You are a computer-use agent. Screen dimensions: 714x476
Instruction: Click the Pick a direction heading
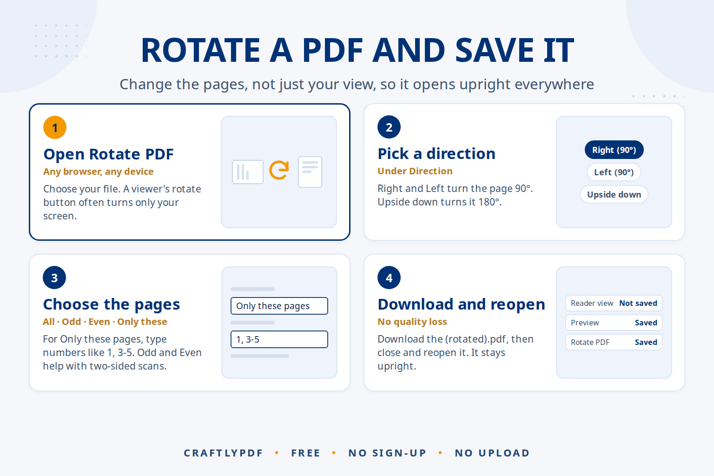pyautogui.click(x=436, y=153)
